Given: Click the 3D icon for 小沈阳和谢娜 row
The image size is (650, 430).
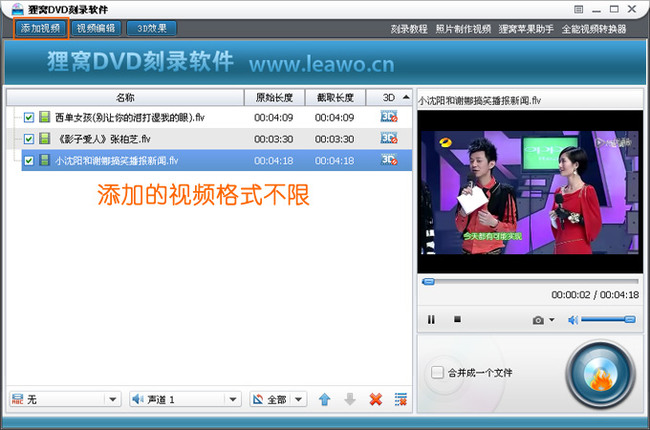Looking at the screenshot, I should pos(389,160).
